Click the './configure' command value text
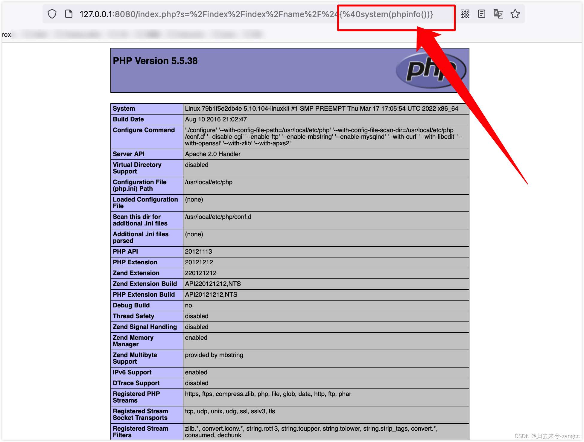The height and width of the screenshot is (442, 584). pyautogui.click(x=324, y=137)
